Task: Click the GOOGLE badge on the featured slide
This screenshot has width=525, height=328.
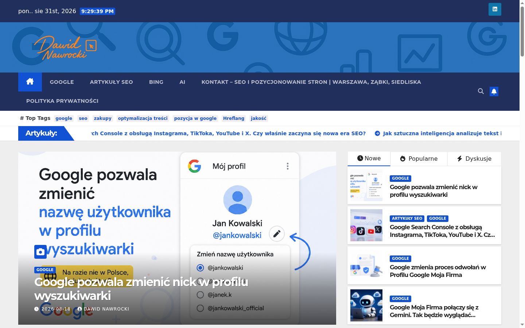Action: (x=45, y=270)
